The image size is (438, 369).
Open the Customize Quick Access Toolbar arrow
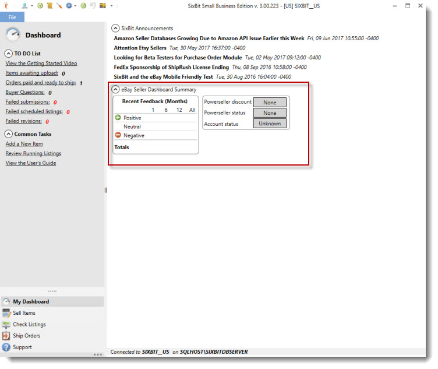click(x=111, y=6)
